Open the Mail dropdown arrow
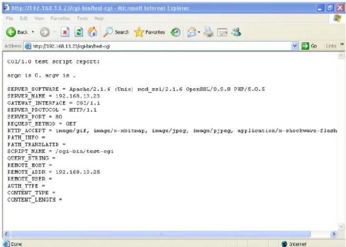The width and height of the screenshot is (346, 247). pos(199,32)
